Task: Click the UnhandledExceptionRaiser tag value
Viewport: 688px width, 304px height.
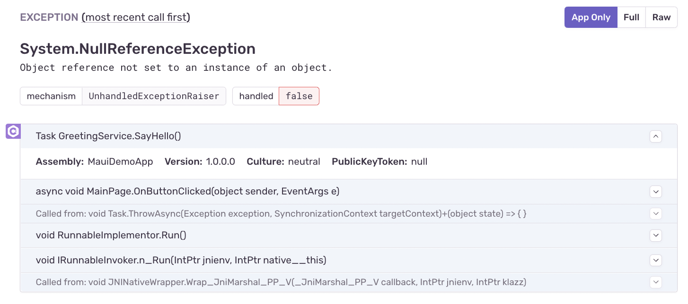Action: pyautogui.click(x=154, y=96)
